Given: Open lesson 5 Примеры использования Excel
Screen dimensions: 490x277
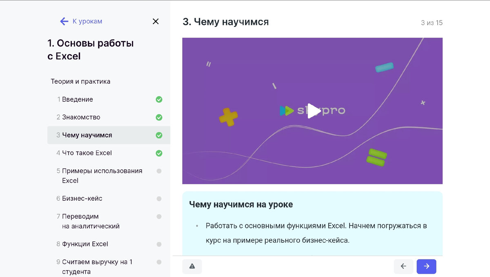Looking at the screenshot, I should tap(109, 175).
